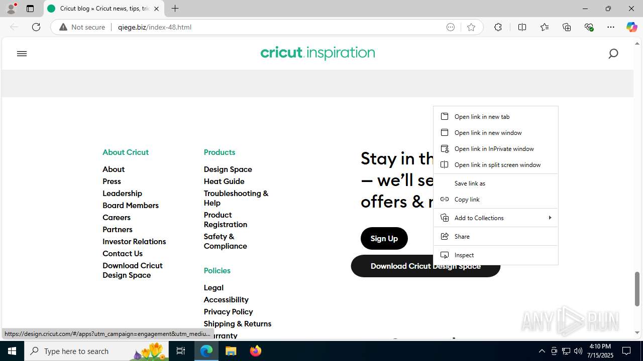
Task: Open Task View in the taskbar
Action: pos(181,351)
